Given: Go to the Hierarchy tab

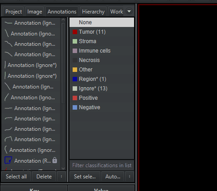Looking at the screenshot, I should click(x=93, y=12).
